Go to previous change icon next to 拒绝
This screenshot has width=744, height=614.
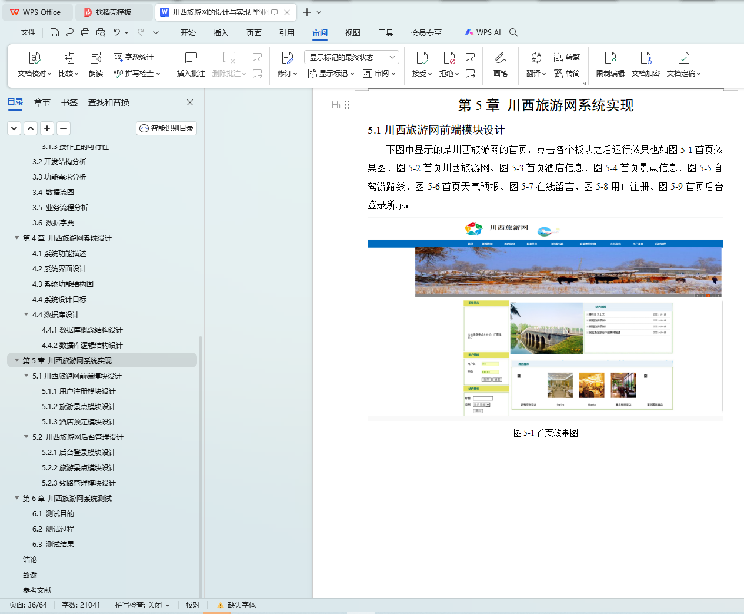(x=471, y=57)
